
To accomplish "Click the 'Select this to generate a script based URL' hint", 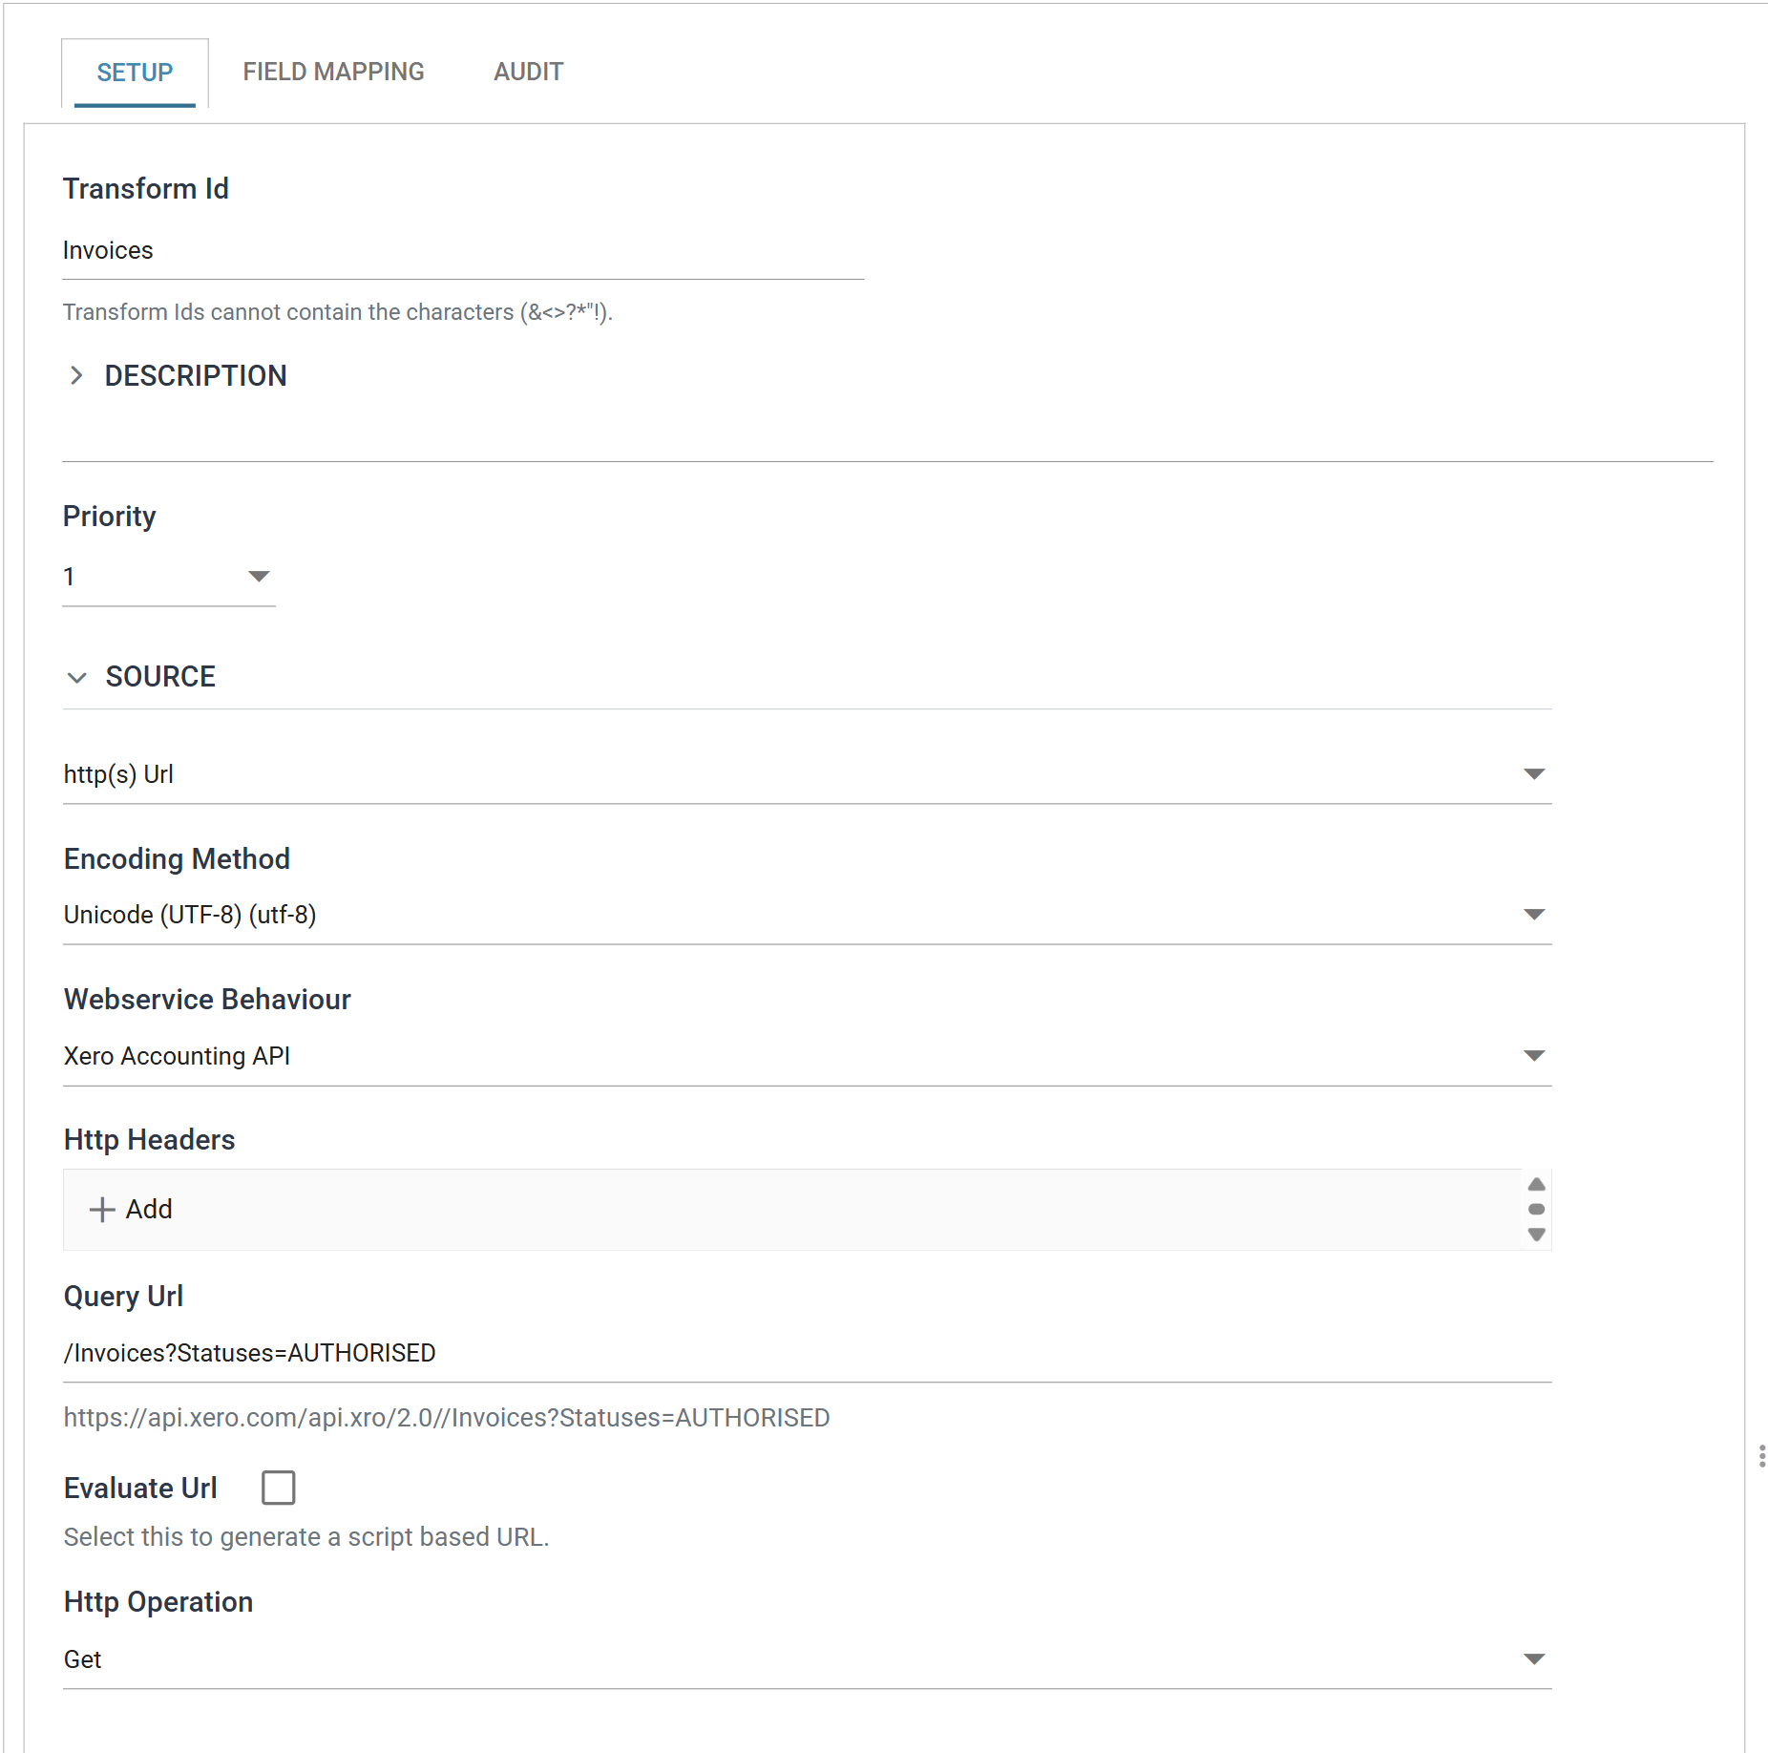I will point(306,1537).
